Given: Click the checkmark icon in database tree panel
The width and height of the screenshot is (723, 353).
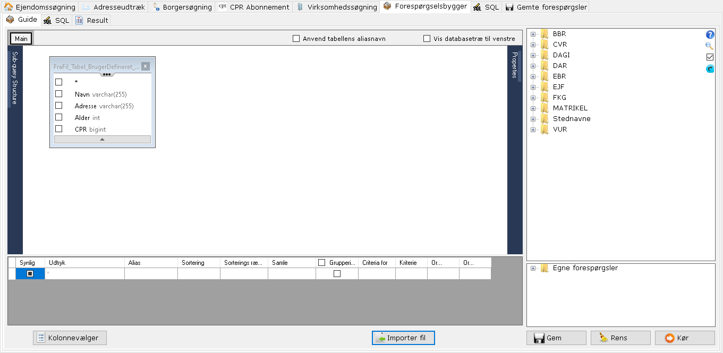Looking at the screenshot, I should (710, 57).
